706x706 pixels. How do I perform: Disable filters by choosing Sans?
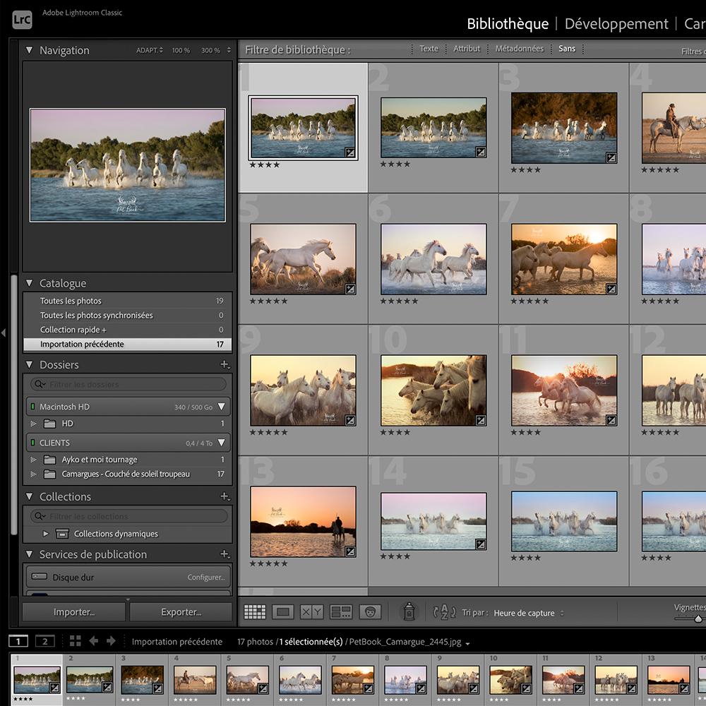coord(567,49)
